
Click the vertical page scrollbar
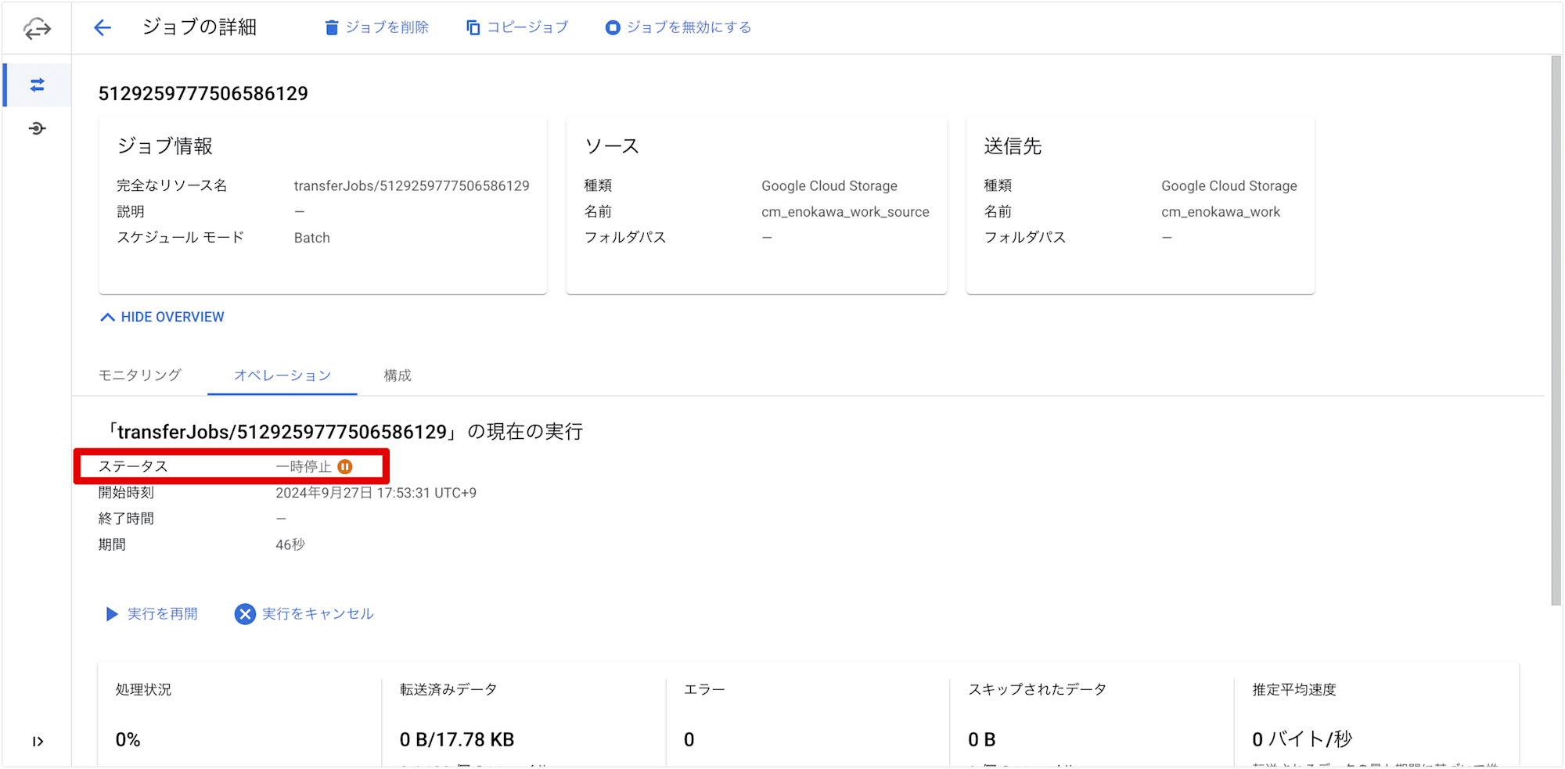pos(1556,330)
